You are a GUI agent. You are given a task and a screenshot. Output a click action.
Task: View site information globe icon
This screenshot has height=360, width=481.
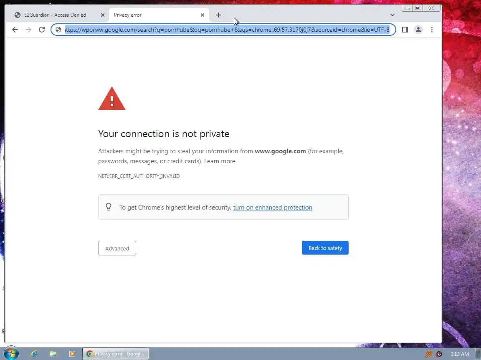pyautogui.click(x=58, y=30)
